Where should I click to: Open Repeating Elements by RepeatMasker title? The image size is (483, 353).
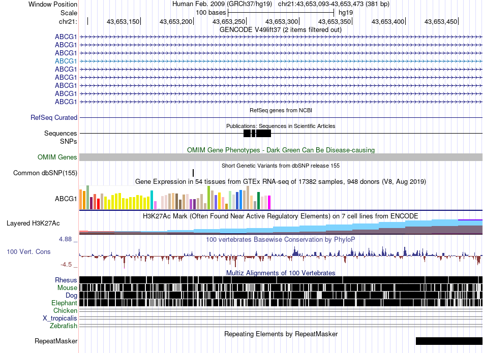pyautogui.click(x=281, y=334)
